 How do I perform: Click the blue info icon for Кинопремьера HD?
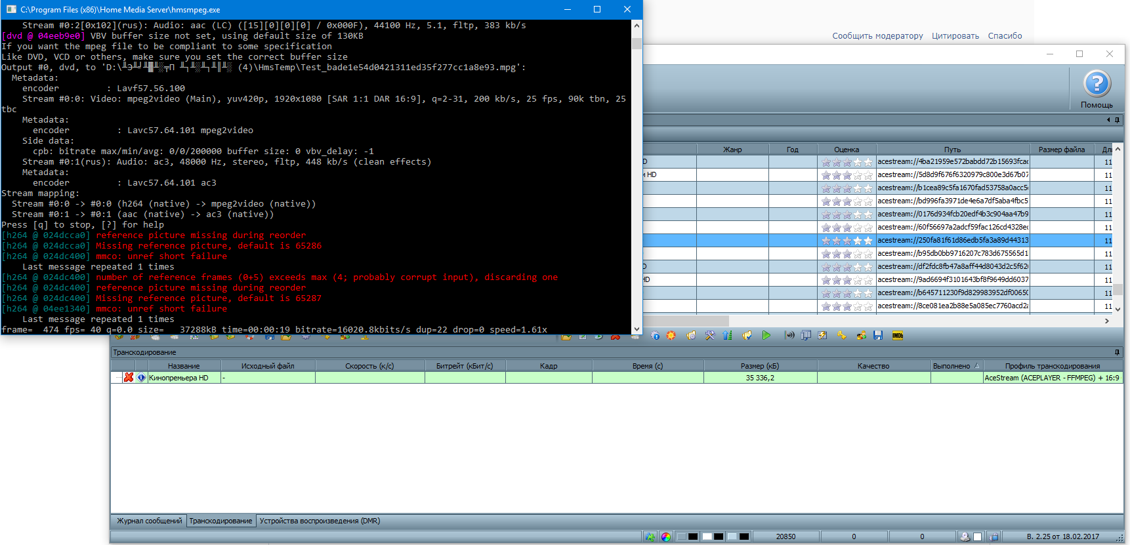[x=141, y=378]
